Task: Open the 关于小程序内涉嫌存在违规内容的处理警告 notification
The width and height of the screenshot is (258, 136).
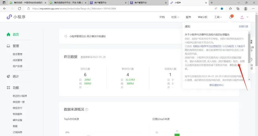Action: pyautogui.click(x=207, y=34)
